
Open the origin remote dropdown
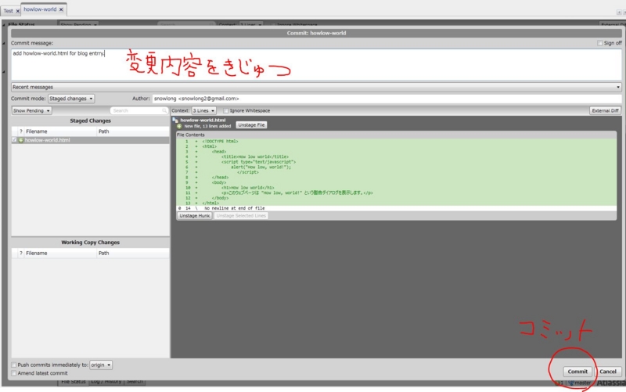coord(101,365)
